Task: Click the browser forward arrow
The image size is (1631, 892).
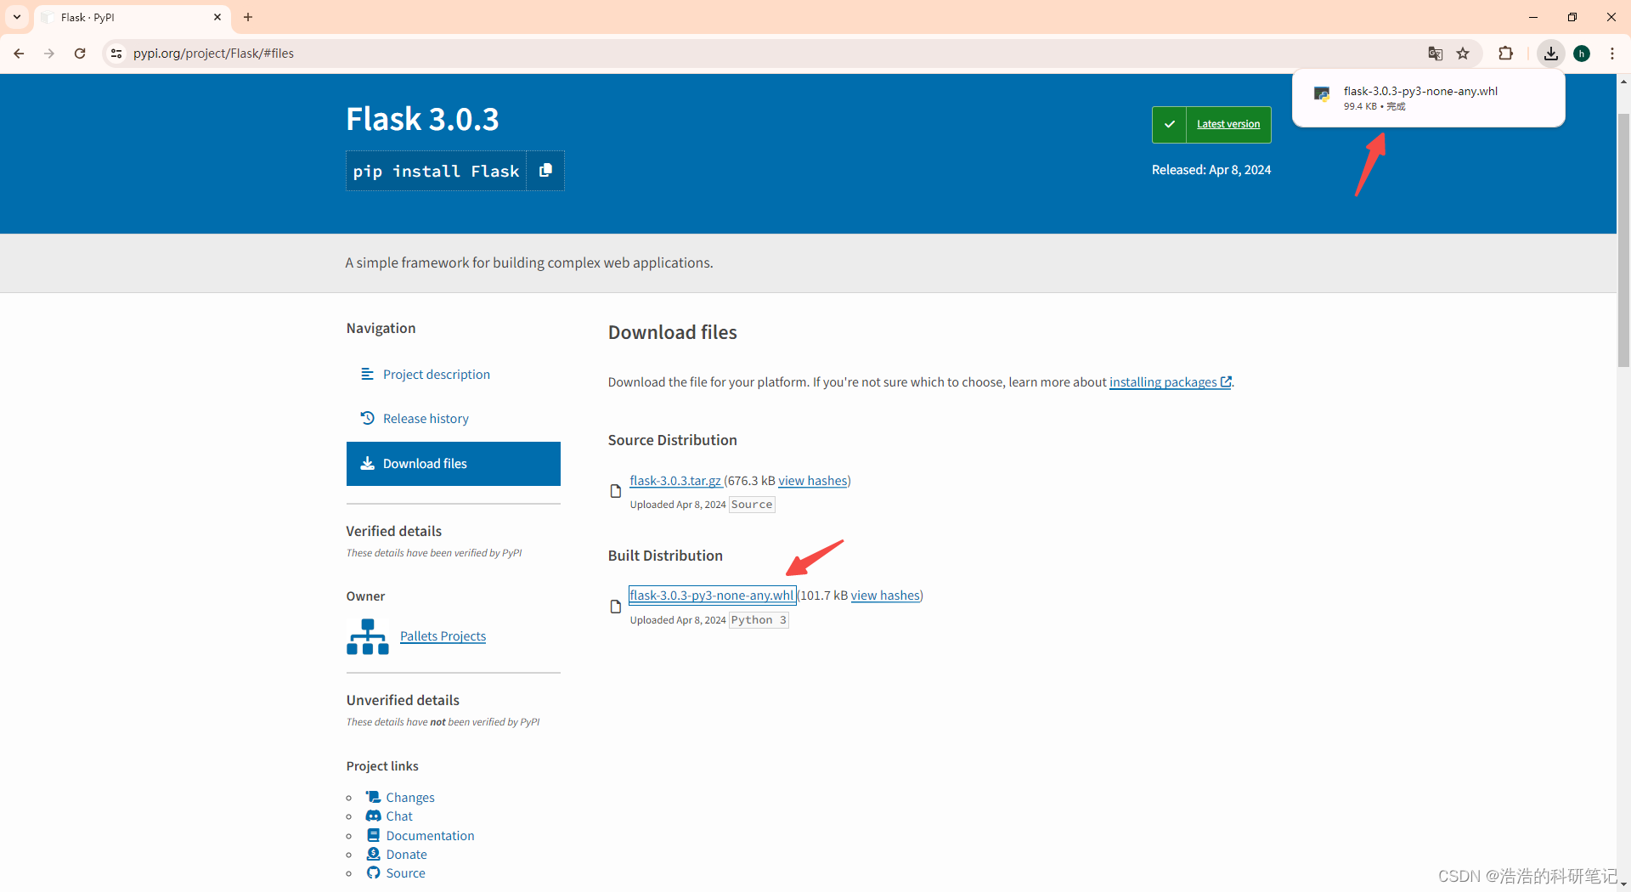Action: (49, 54)
